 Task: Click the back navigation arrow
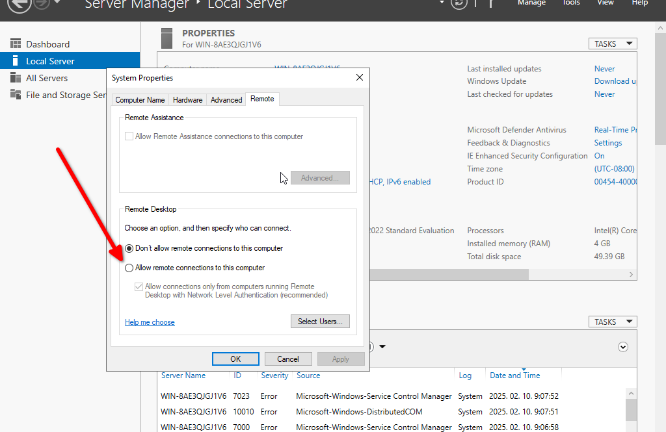pyautogui.click(x=20, y=4)
